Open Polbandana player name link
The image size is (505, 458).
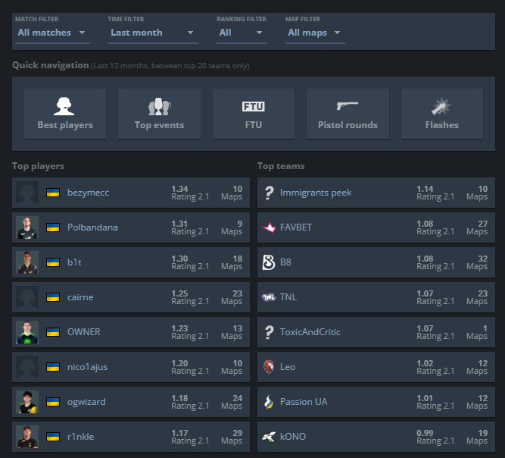pyautogui.click(x=92, y=227)
